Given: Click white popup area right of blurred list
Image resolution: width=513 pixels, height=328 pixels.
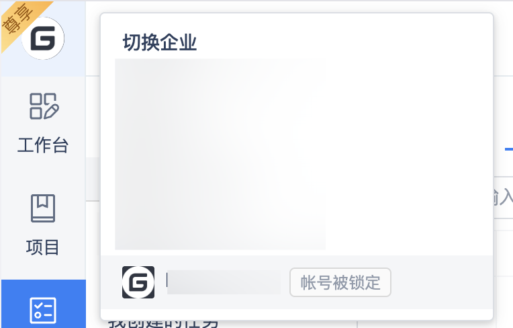Looking at the screenshot, I should pos(409,154).
